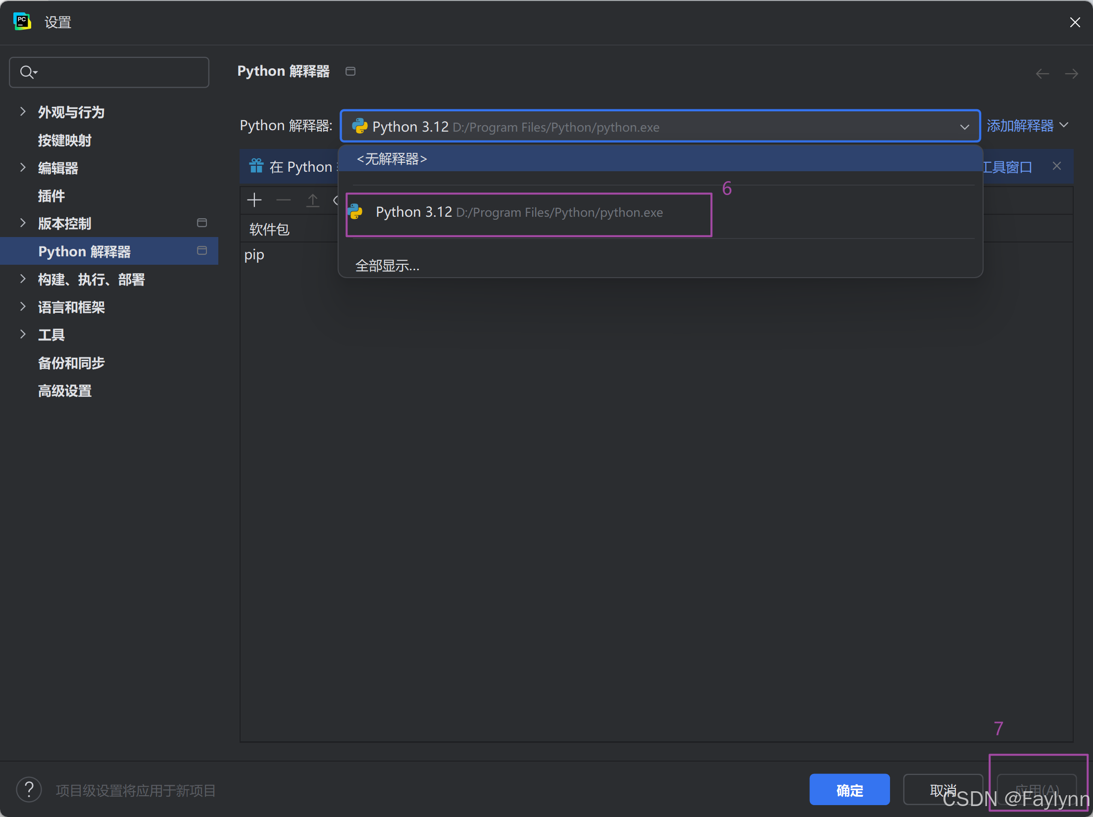Click the search magnifier icon
The width and height of the screenshot is (1093, 817).
28,72
